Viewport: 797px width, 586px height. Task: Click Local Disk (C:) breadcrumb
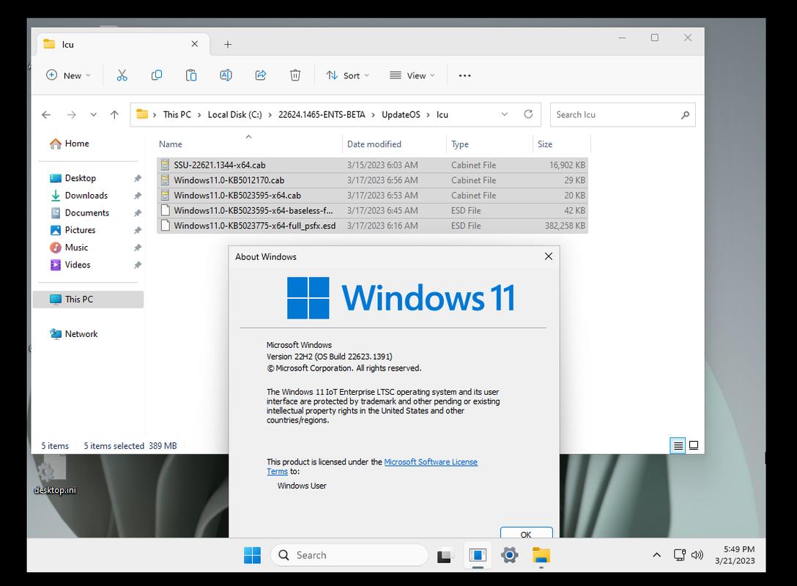click(x=235, y=115)
